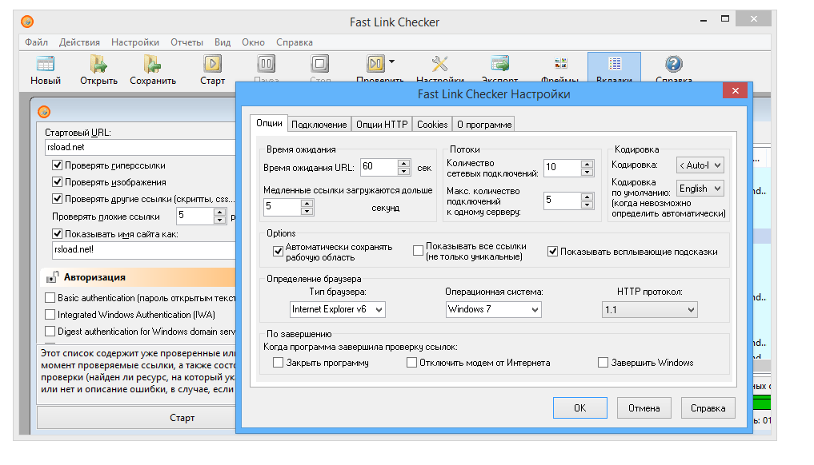Click the orange icon in the project panel header

coord(44,111)
